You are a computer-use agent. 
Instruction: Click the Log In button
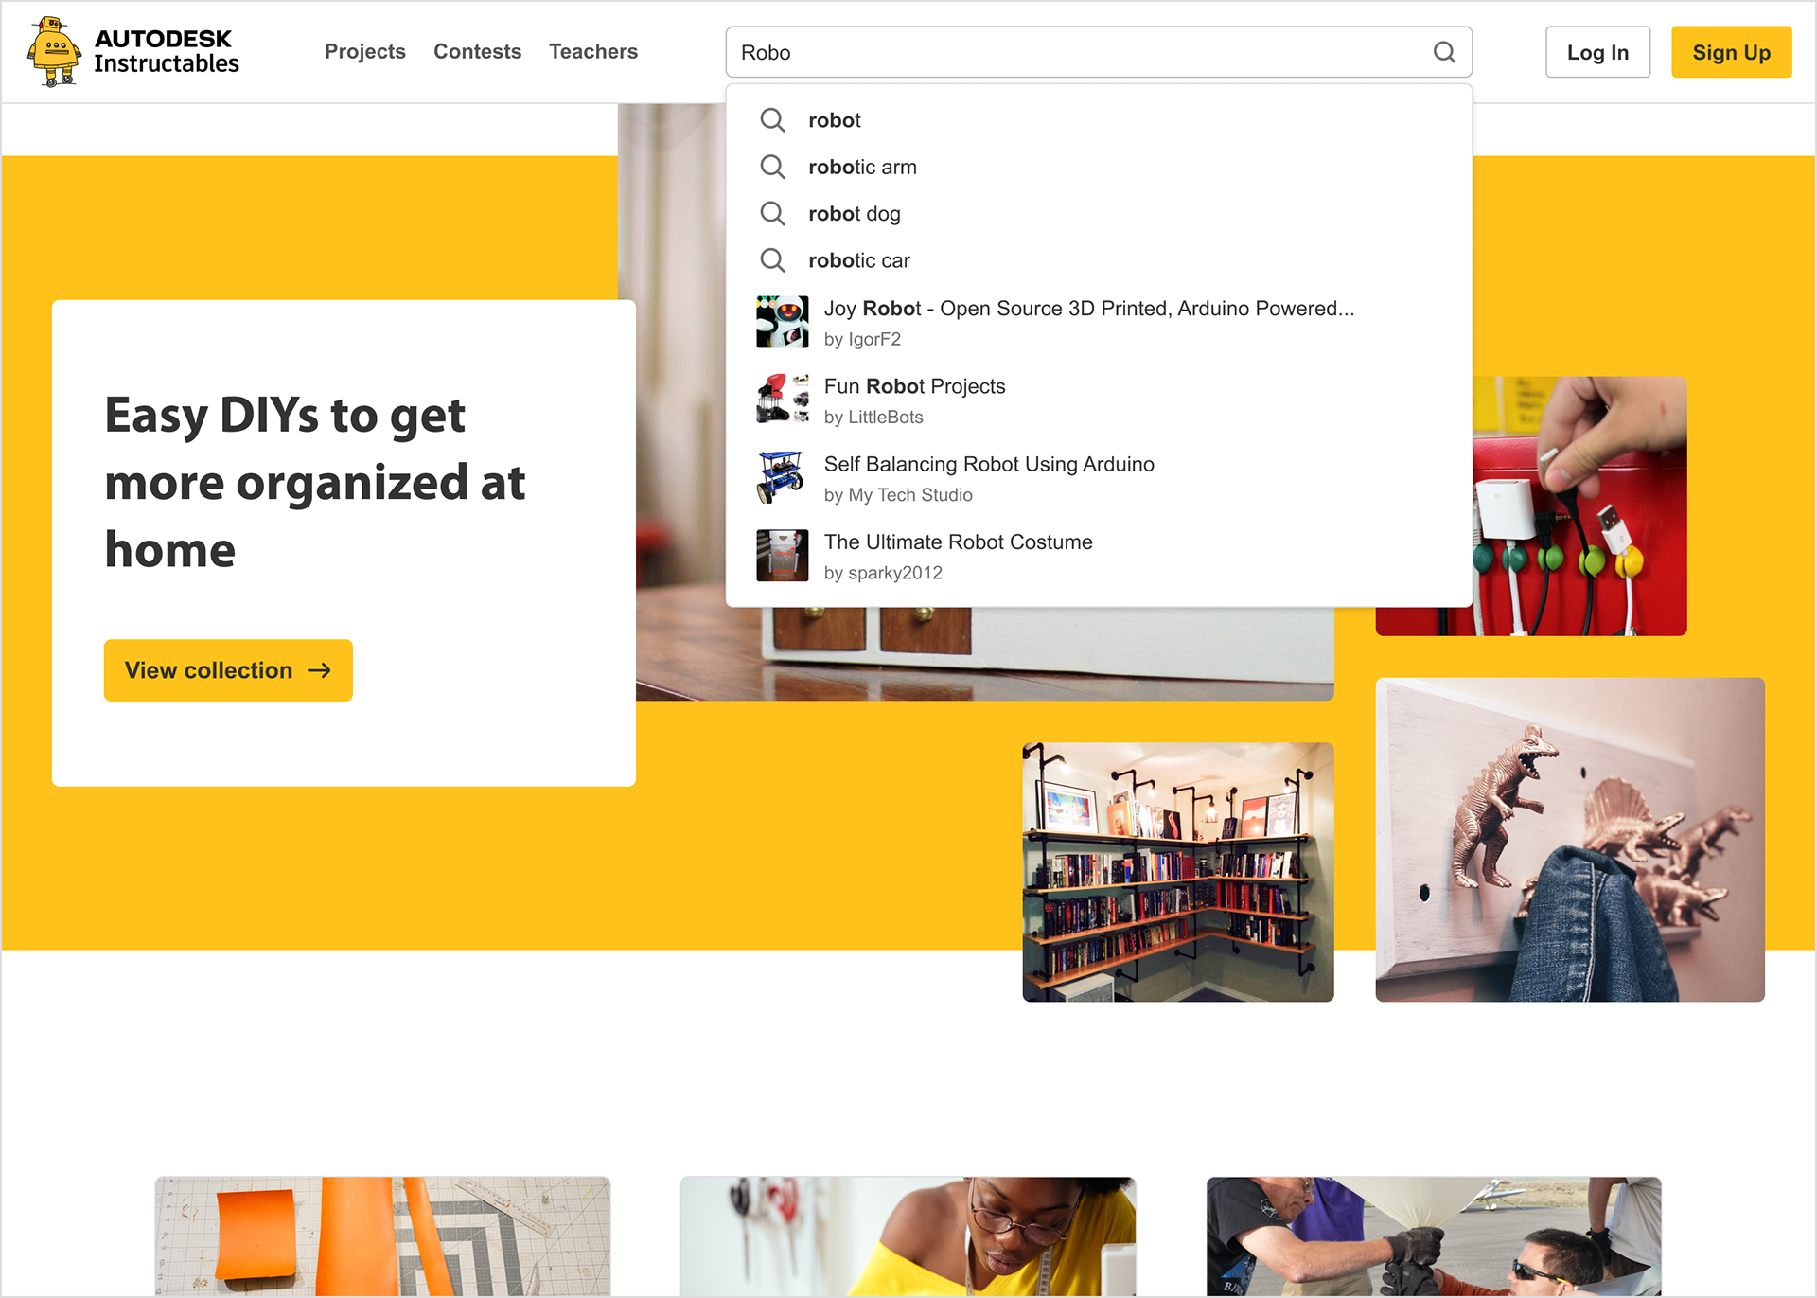coord(1597,52)
